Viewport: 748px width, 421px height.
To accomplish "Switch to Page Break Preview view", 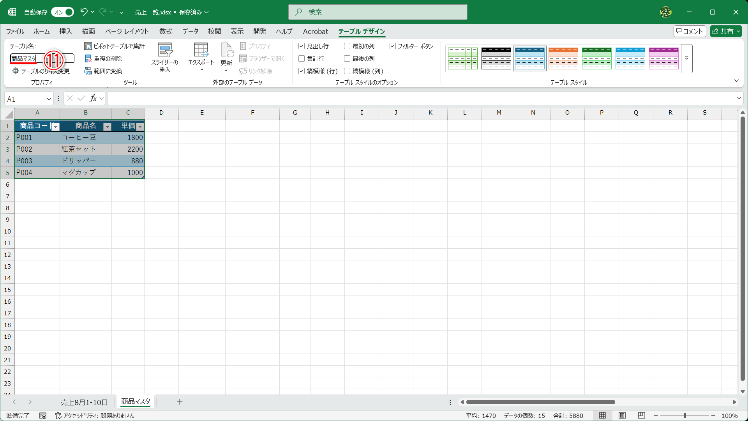I will [x=642, y=416].
